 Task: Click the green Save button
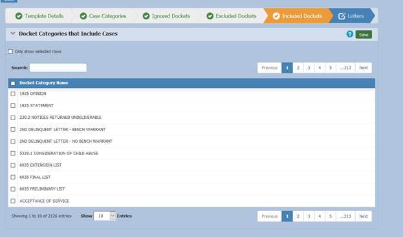coord(364,34)
